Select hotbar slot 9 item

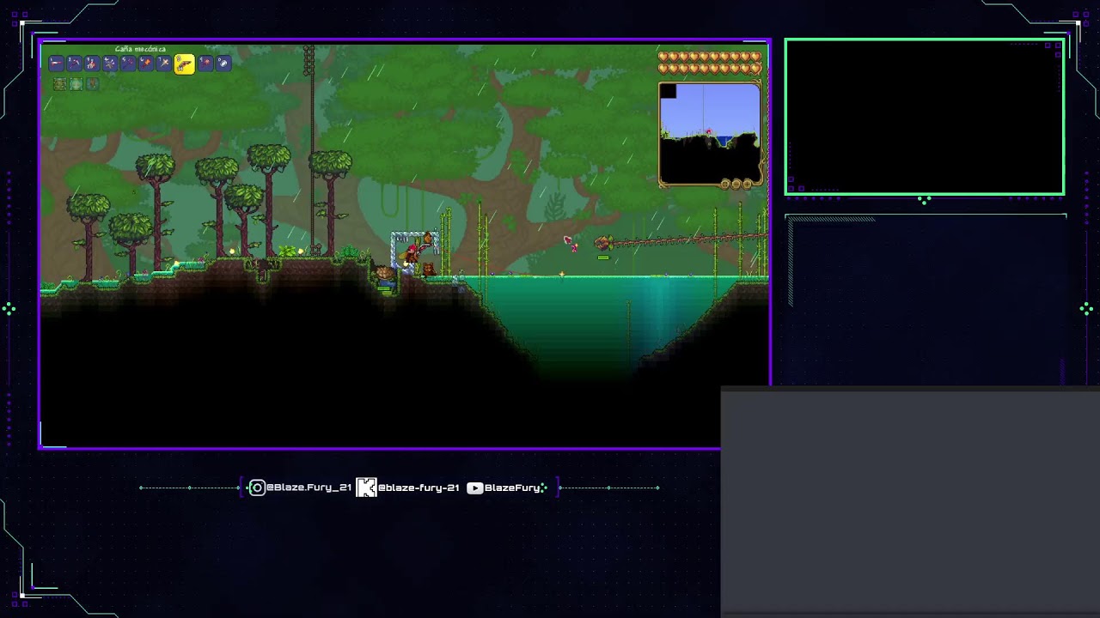205,63
